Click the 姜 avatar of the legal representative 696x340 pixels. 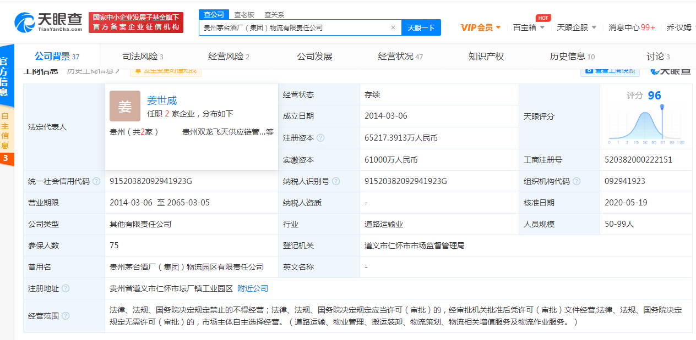[125, 106]
